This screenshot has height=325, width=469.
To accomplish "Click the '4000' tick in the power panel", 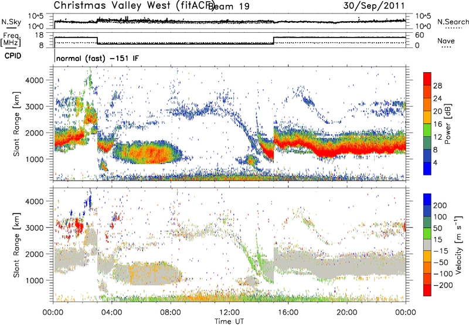I will 34,80.
